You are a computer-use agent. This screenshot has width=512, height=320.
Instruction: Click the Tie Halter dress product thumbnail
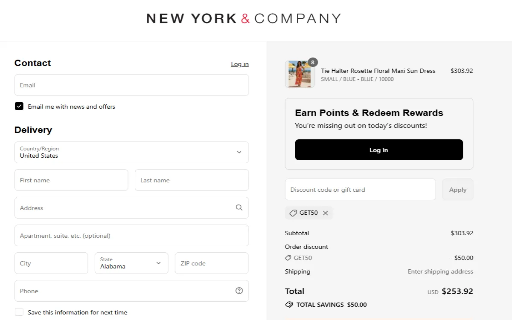(x=299, y=75)
